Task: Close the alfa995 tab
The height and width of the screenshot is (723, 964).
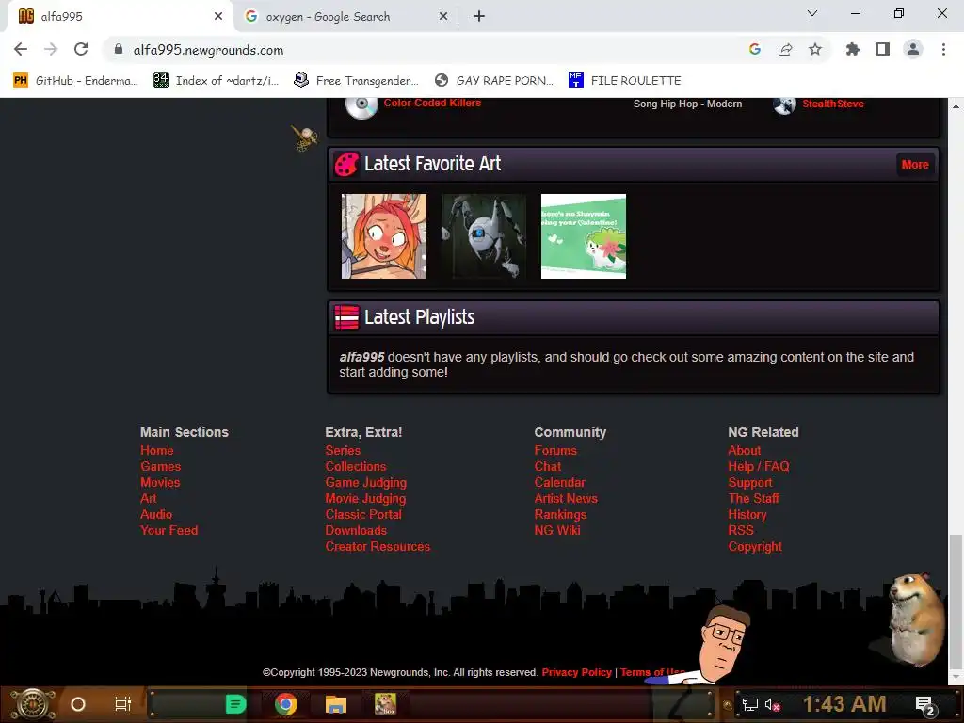Action: coord(218,17)
